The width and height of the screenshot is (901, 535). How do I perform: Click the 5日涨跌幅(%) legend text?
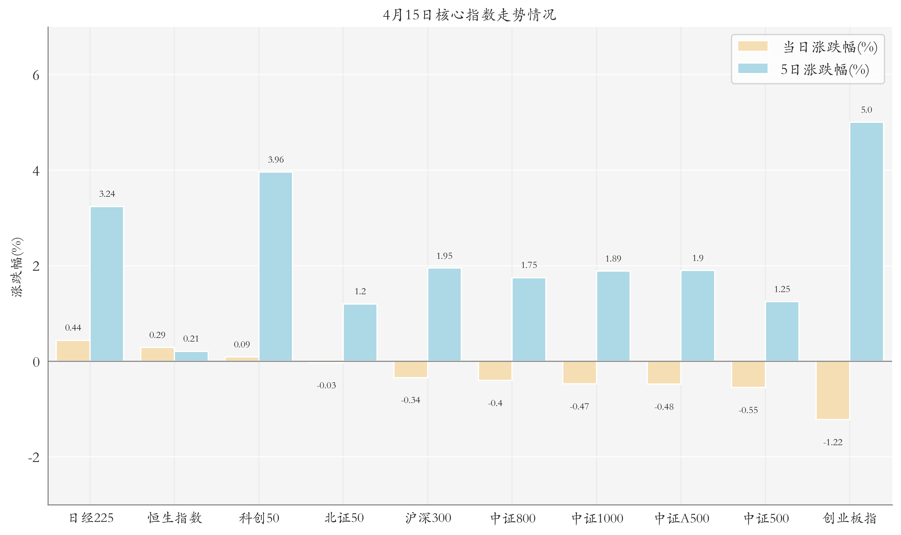pyautogui.click(x=824, y=69)
